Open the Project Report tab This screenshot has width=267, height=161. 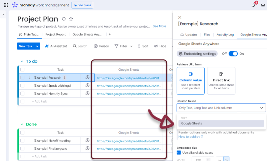pyautogui.click(x=55, y=34)
